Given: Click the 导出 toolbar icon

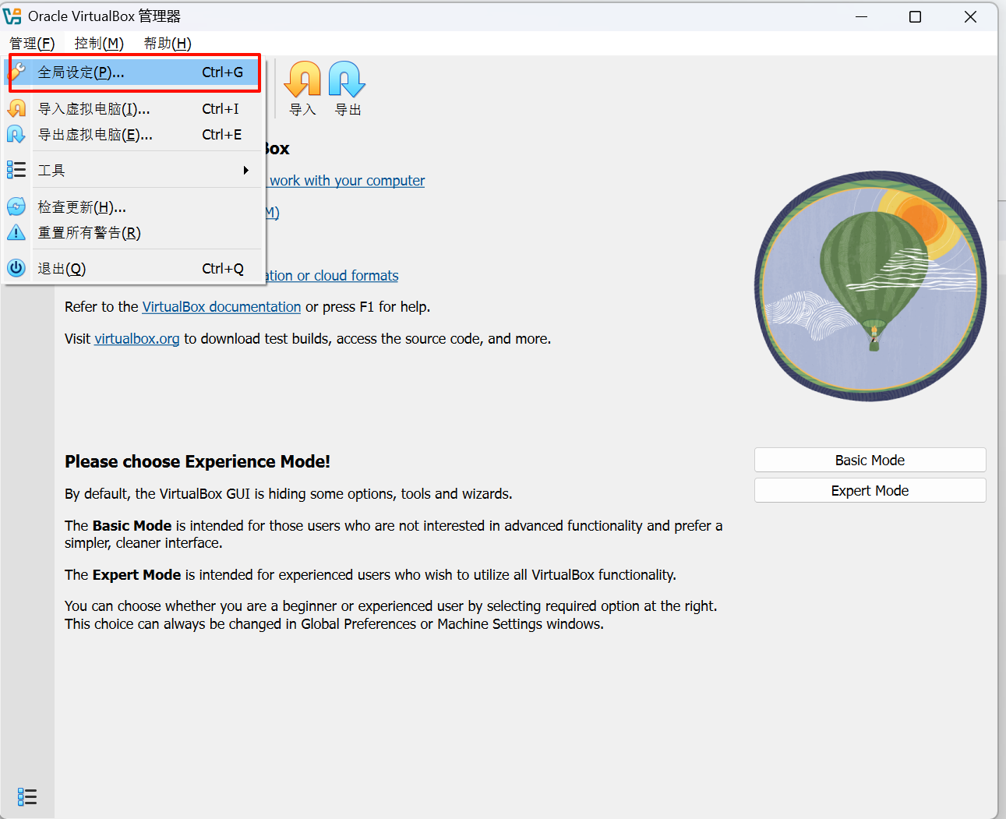Looking at the screenshot, I should point(348,80).
